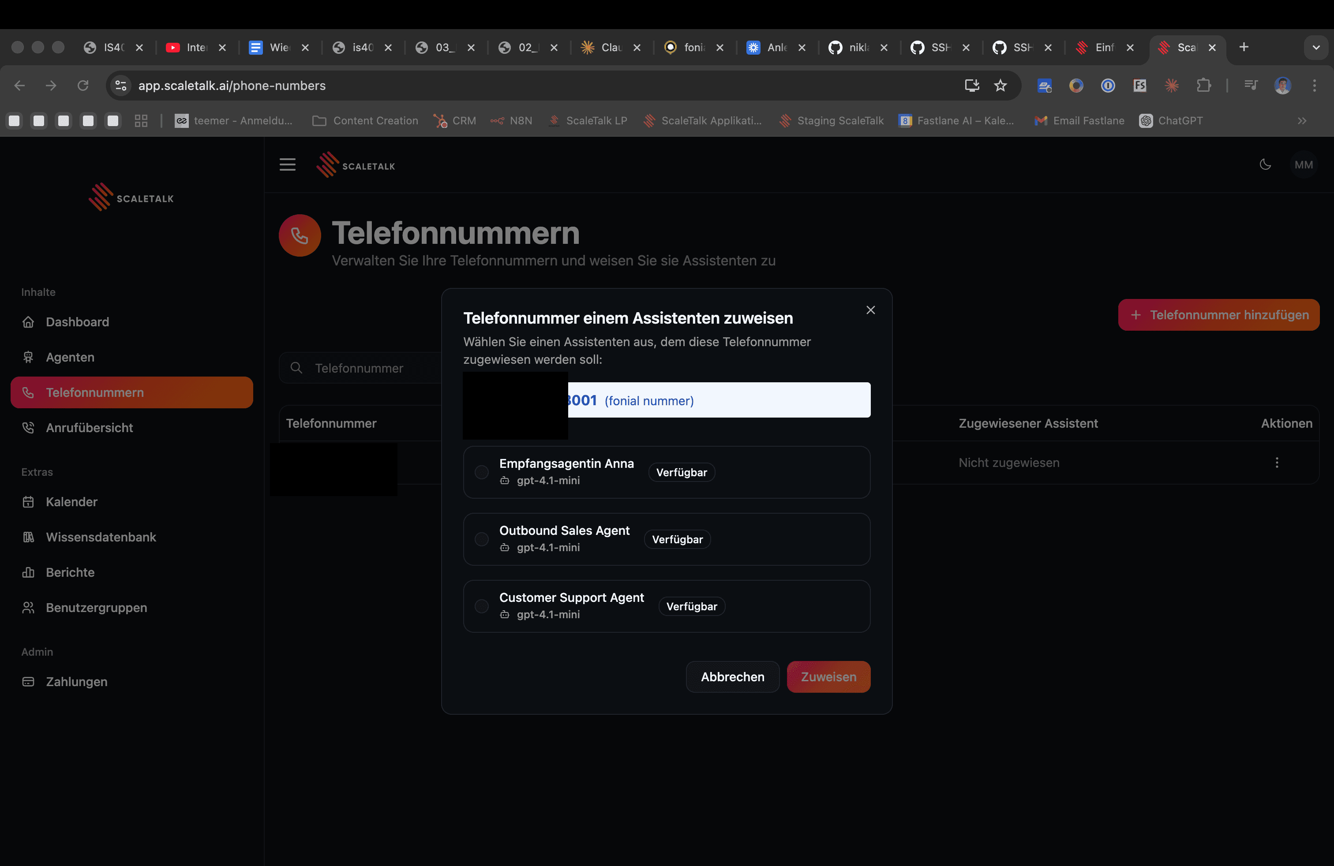Image resolution: width=1334 pixels, height=866 pixels.
Task: Toggle dark mode moon icon
Action: (1265, 164)
